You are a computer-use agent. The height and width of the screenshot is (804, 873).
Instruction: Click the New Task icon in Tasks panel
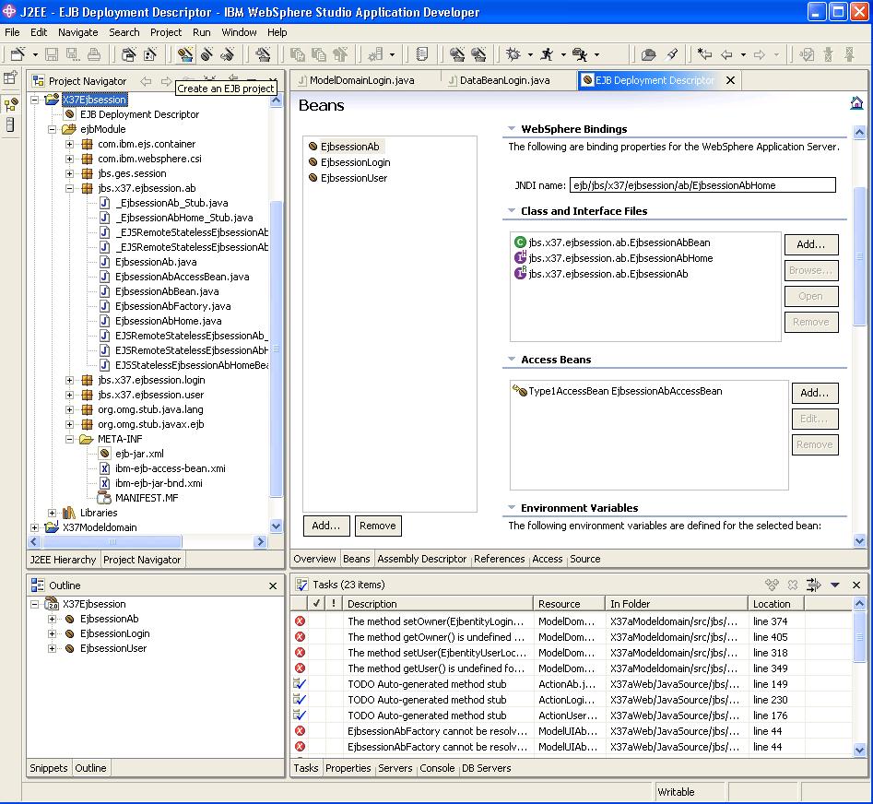[x=772, y=584]
